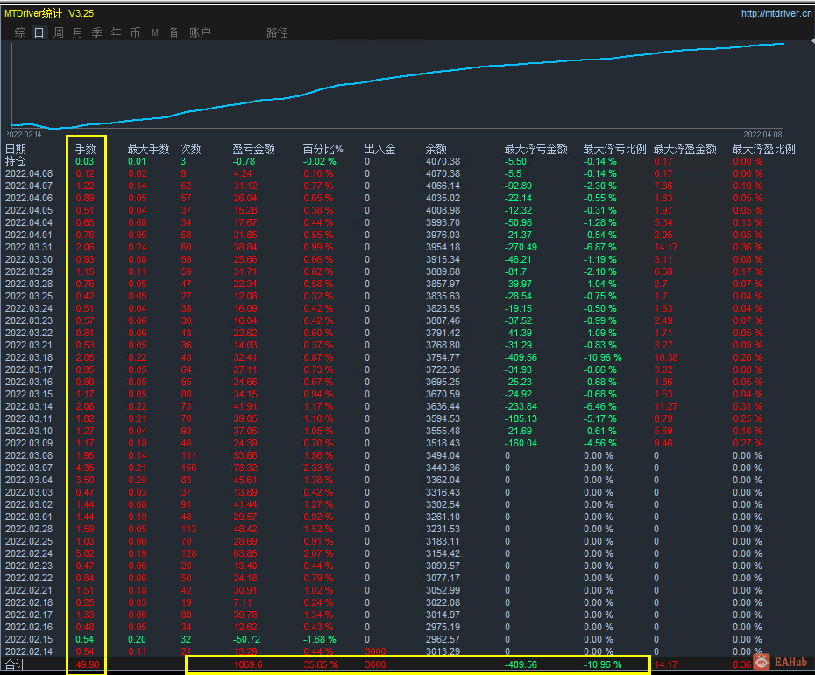Click the 最大浮盈比例 column header
Screen dimensions: 815x675
[764, 150]
